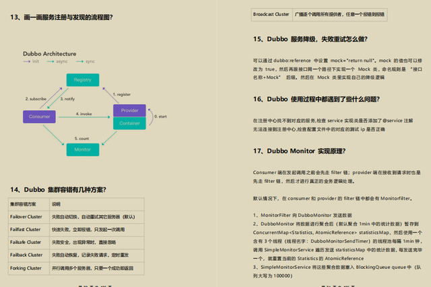Click the line about checking test ip config
The width and height of the screenshot is (431, 287).
[x=319, y=129]
